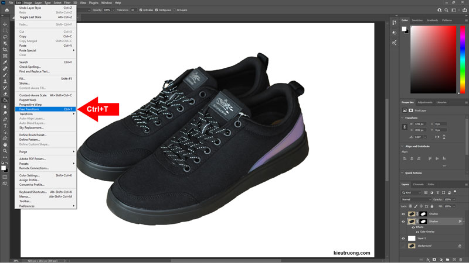Viewport: 469px width, 263px height.
Task: Click the Delete layer trash icon
Action: [x=461, y=259]
